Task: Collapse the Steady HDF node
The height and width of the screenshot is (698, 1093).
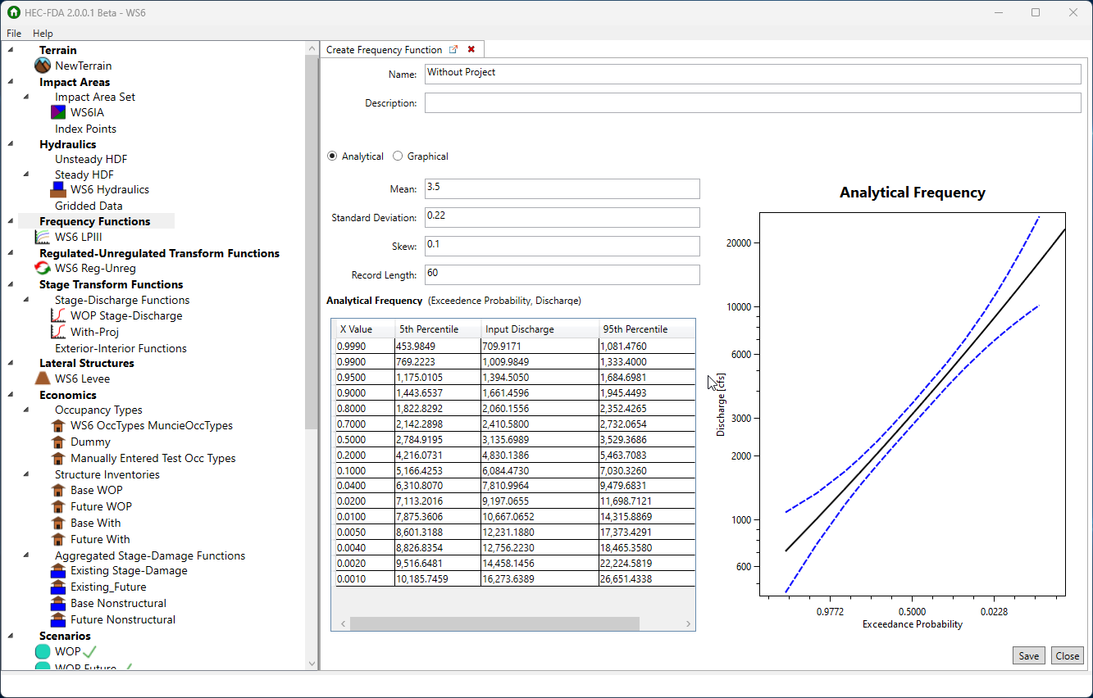Action: 26,174
